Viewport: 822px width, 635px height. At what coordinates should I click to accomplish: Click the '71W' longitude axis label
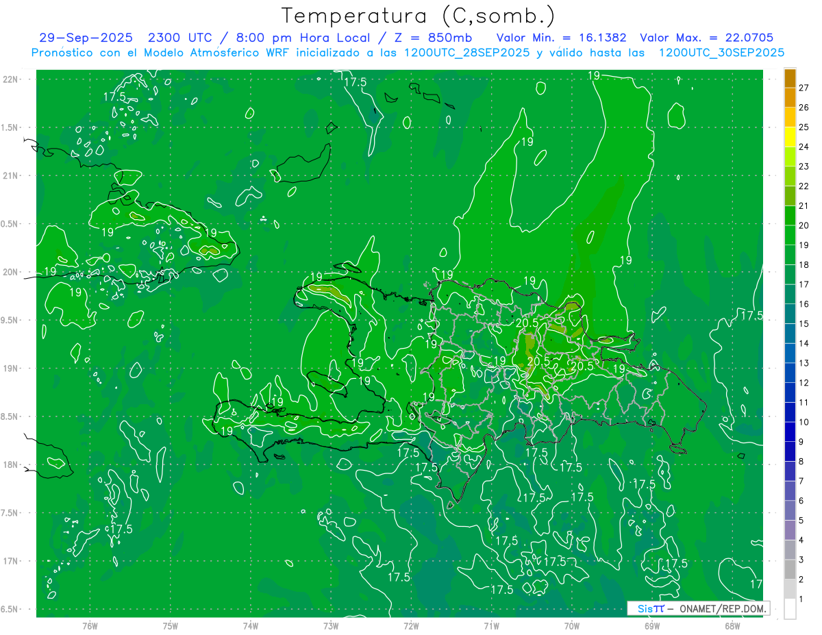[491, 626]
